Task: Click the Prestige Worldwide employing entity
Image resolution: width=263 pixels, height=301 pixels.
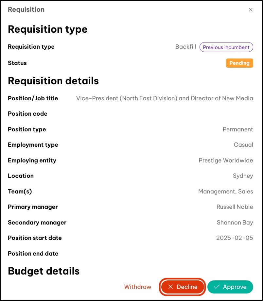Action: 226,160
